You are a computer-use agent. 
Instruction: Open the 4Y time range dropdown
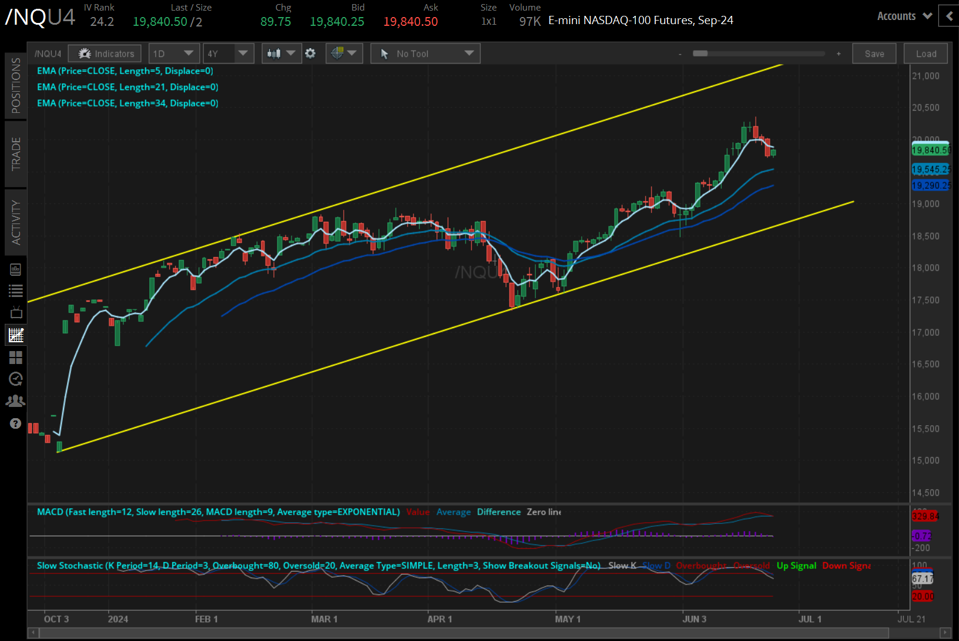229,54
